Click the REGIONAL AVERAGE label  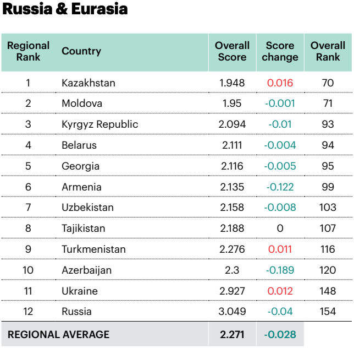58,334
